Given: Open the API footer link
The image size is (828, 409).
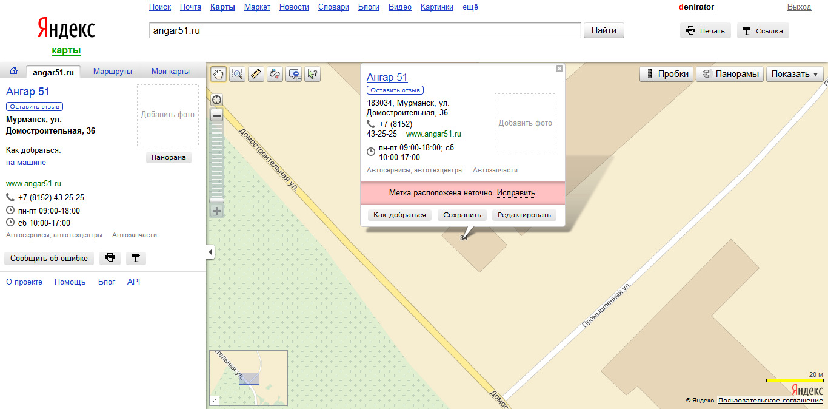Looking at the screenshot, I should pyautogui.click(x=133, y=282).
